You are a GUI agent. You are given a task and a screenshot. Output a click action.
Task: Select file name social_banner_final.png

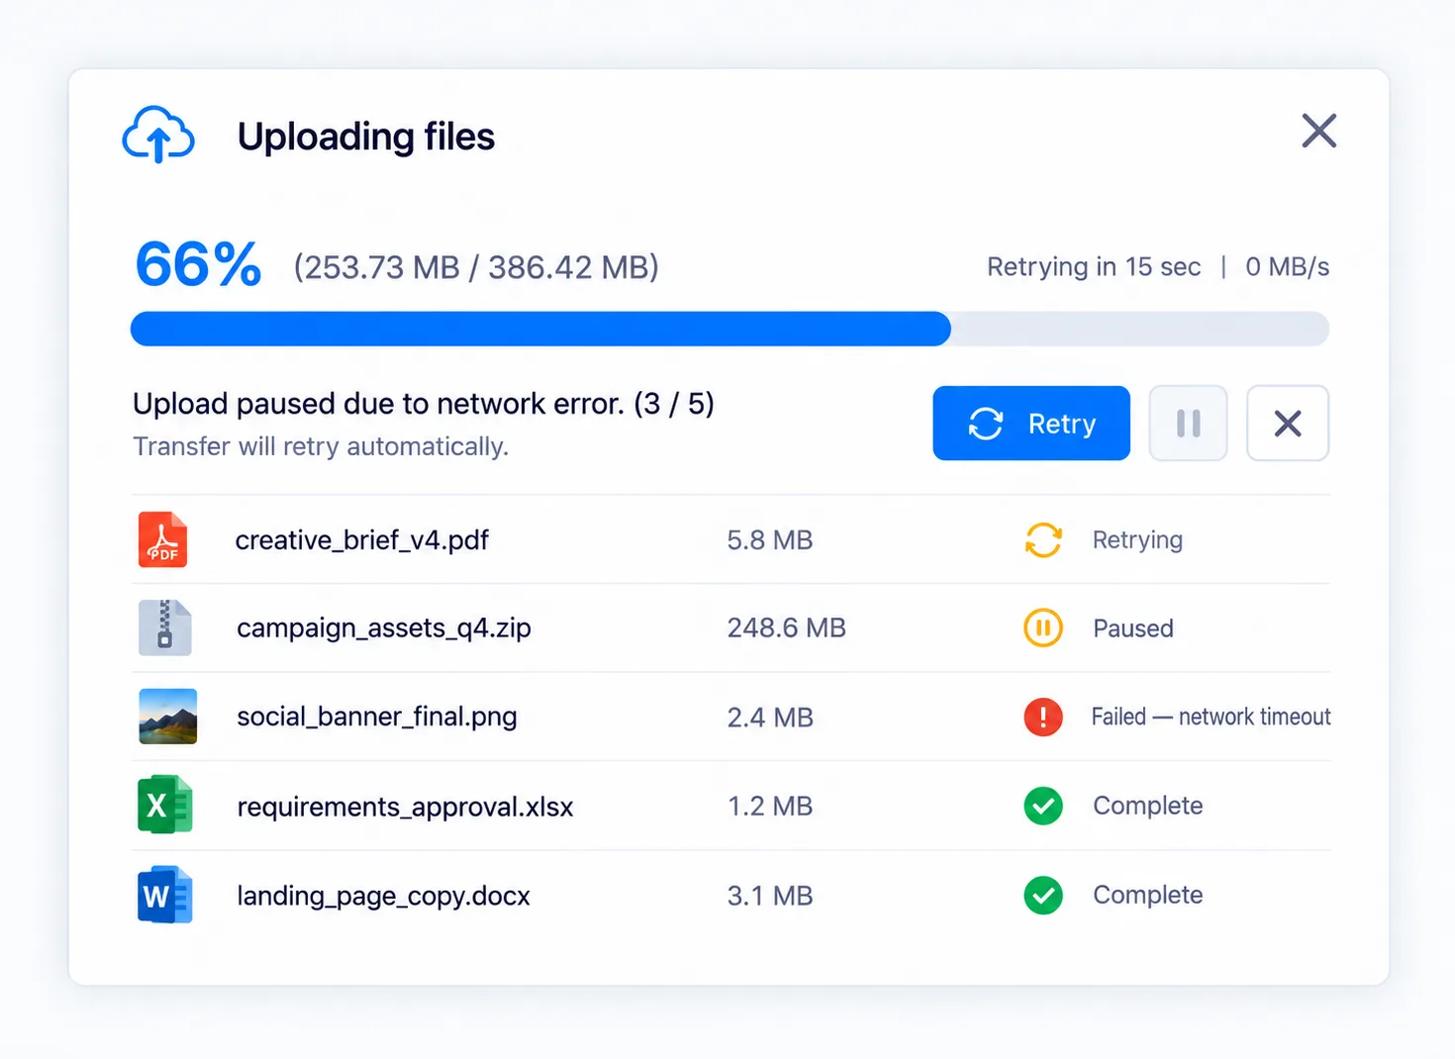(x=377, y=717)
